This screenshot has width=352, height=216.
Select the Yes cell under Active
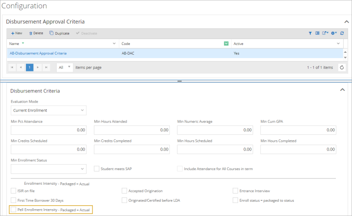tap(237, 53)
